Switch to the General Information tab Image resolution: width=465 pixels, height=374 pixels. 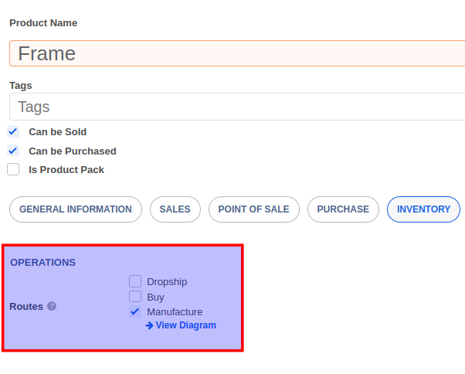tap(76, 209)
